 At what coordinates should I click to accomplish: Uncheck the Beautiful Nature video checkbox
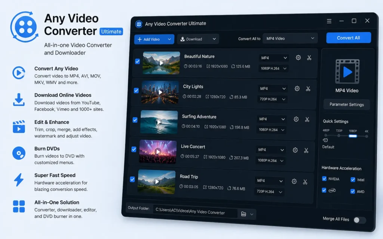pos(138,62)
